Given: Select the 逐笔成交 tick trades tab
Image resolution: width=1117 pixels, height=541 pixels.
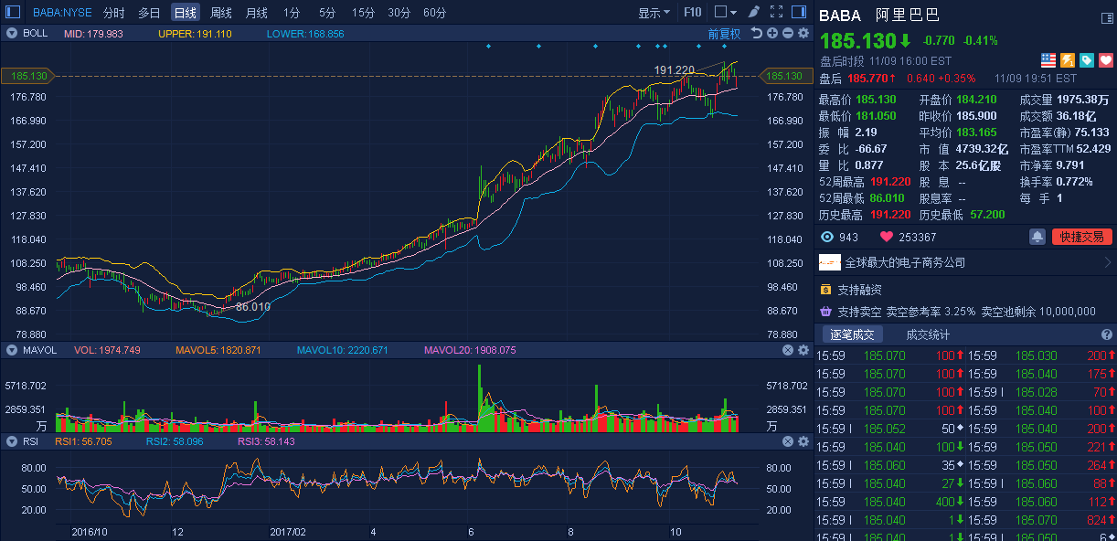Looking at the screenshot, I should [852, 334].
